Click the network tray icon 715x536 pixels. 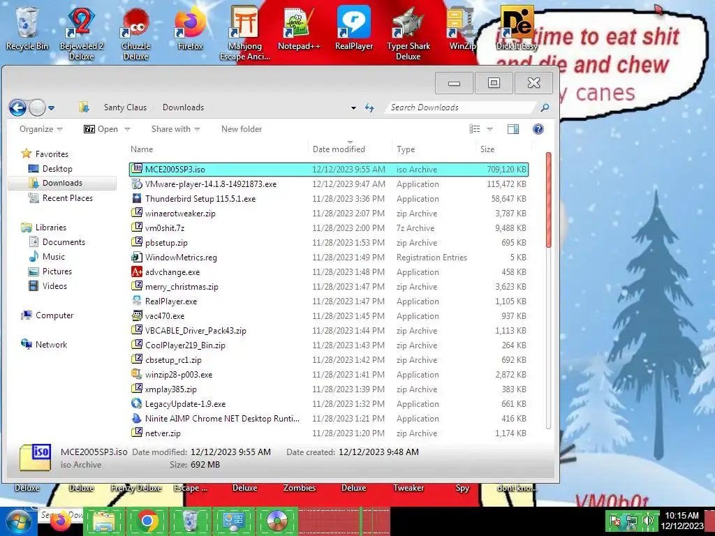631,521
